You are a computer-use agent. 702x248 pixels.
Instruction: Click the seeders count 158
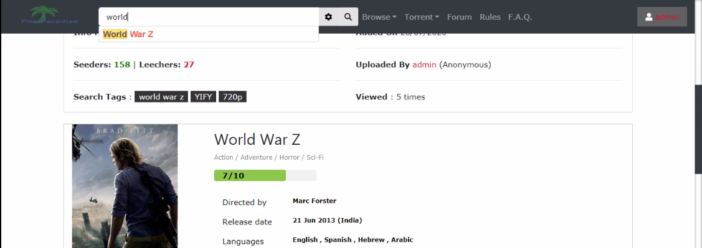tap(122, 65)
